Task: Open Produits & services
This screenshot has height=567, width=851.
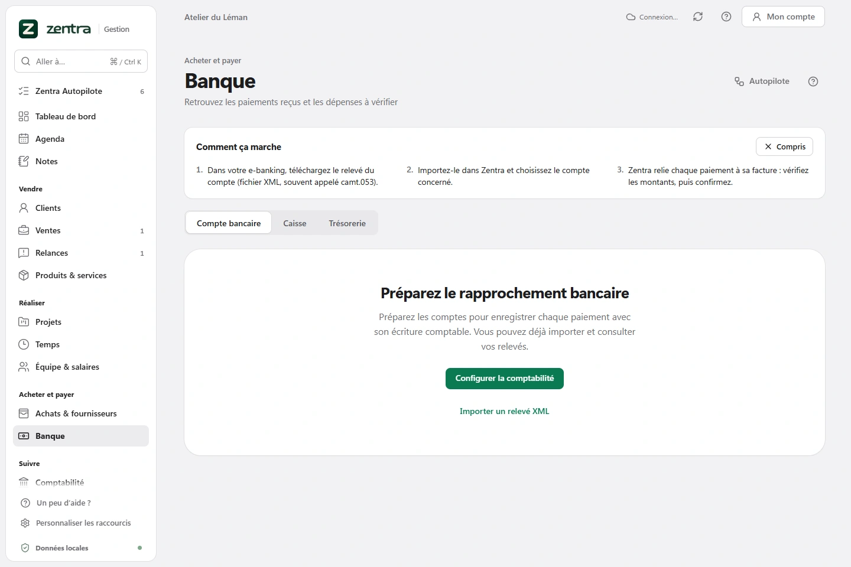Action: [81, 275]
